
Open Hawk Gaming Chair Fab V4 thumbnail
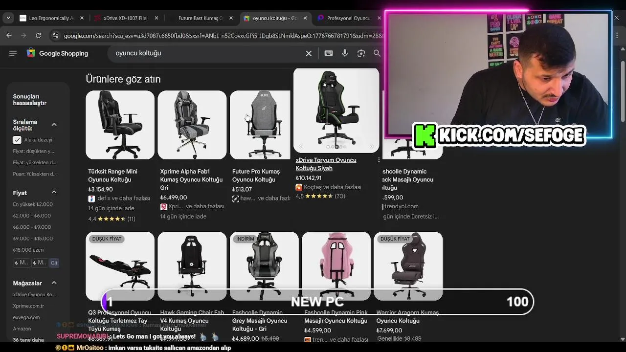click(x=192, y=266)
